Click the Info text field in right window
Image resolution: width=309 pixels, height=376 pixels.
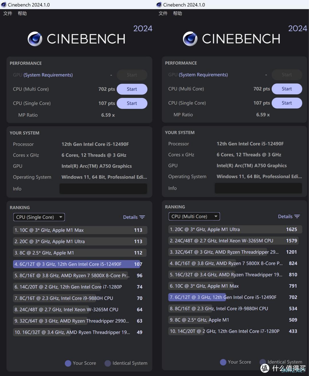click(x=258, y=188)
